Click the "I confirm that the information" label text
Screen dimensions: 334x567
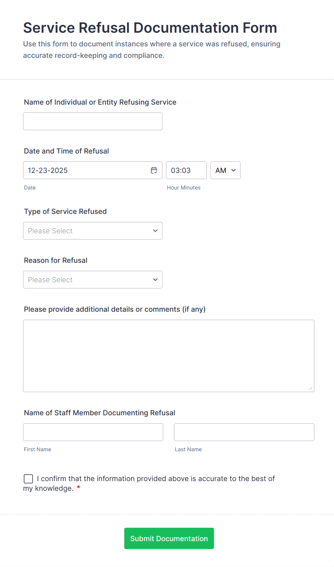coord(156,479)
